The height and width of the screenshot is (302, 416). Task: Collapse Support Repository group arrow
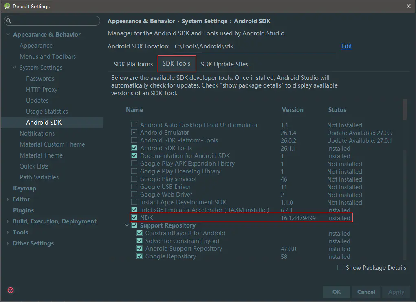coord(127,225)
